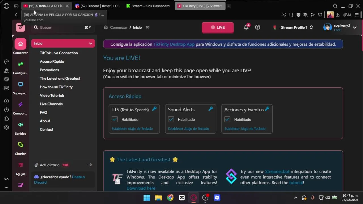The image size is (363, 204).
Task: Open Opera GX Cleaner broom icon
Action: pyautogui.click(x=7, y=71)
